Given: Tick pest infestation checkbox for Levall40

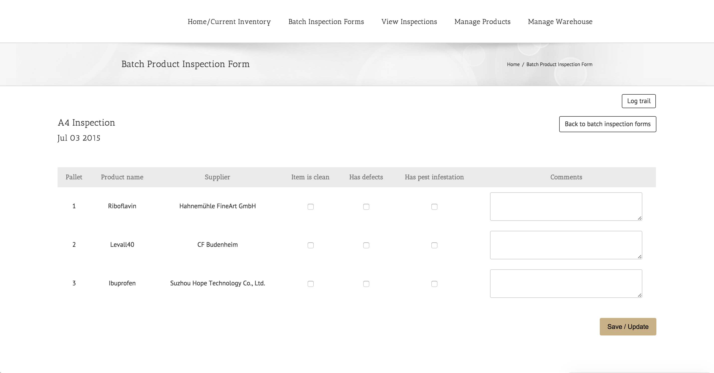Looking at the screenshot, I should pos(434,245).
